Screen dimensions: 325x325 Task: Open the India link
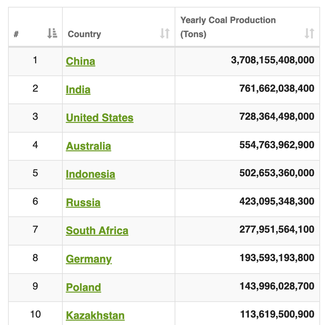78,90
